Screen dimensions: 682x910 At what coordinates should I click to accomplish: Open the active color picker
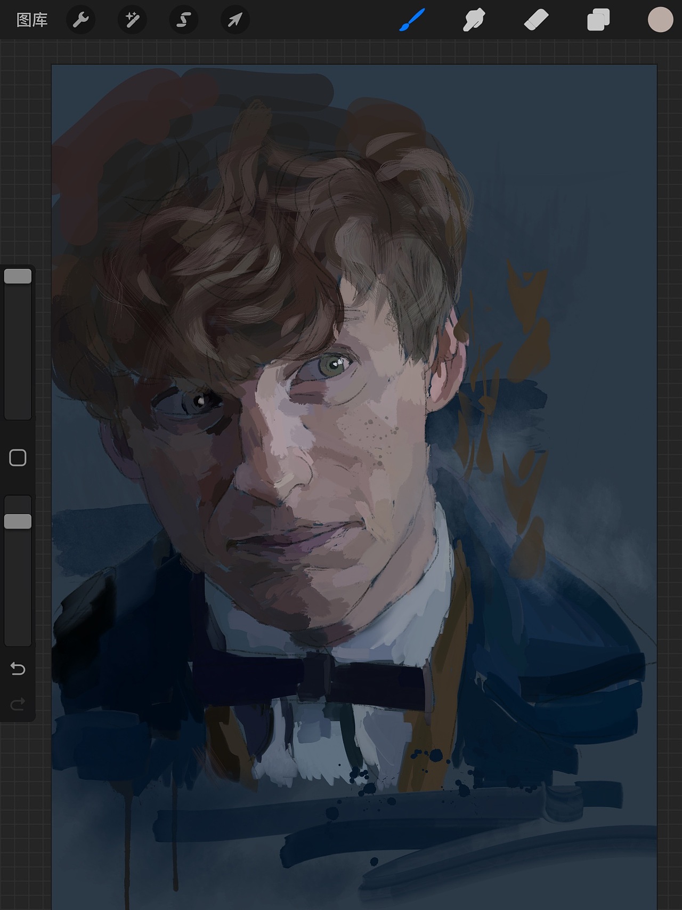point(661,20)
